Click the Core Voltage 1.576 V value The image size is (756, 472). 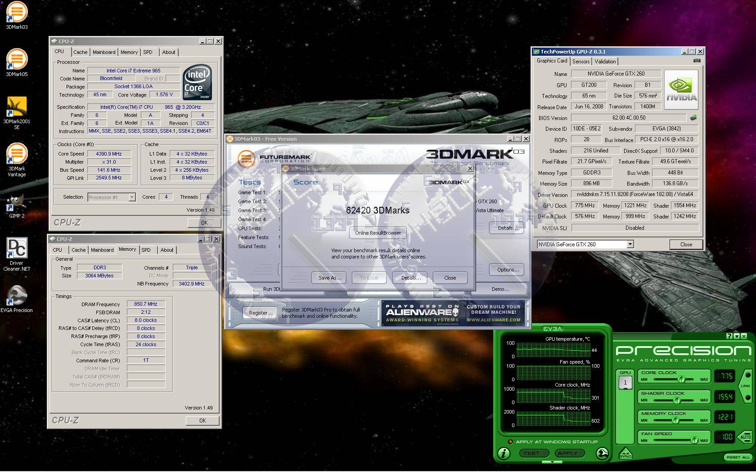coord(164,95)
